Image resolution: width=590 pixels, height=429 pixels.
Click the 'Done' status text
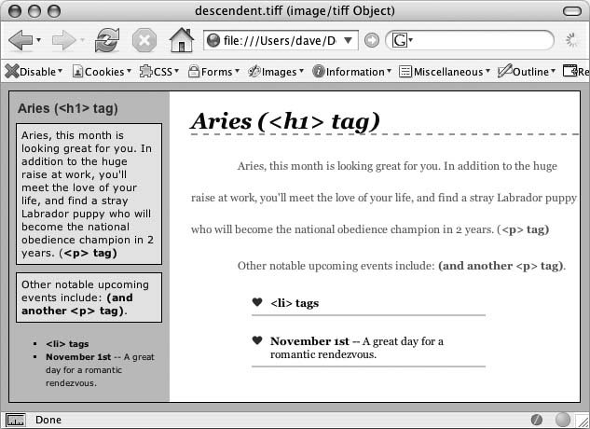coord(48,420)
